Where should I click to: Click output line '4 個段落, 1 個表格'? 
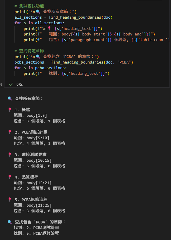pyautogui.click(x=46, y=143)
